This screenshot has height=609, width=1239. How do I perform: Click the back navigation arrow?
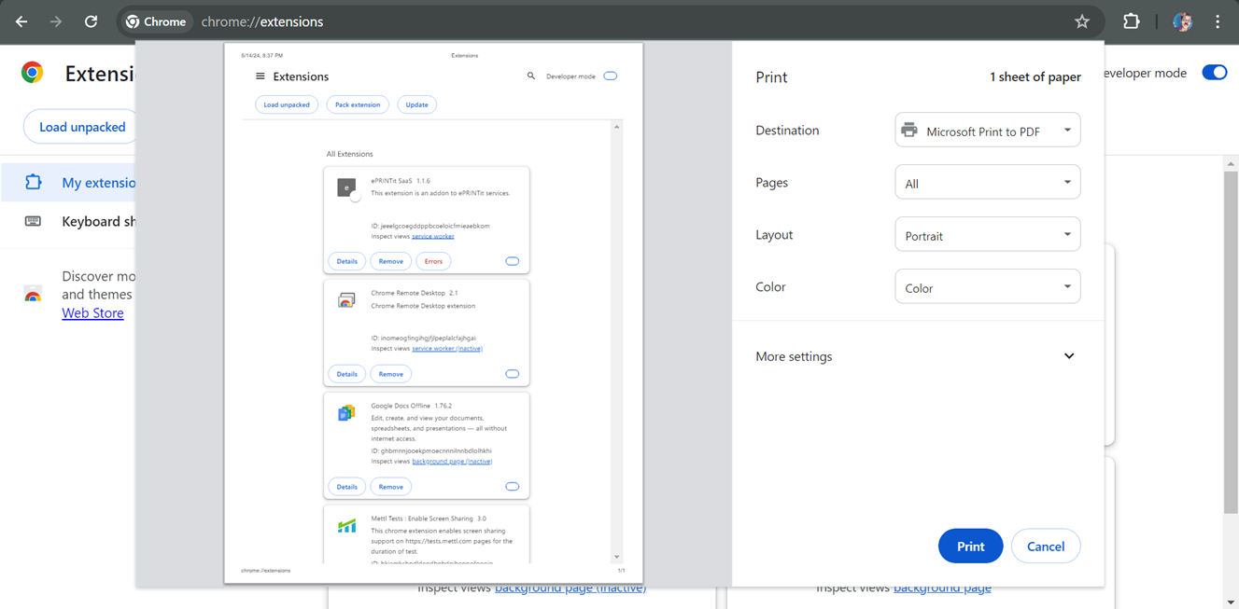tap(21, 21)
